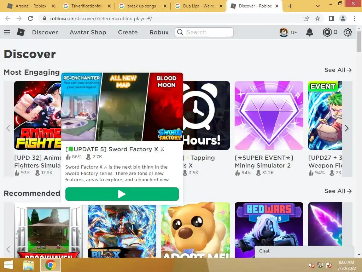This screenshot has height=272, width=362.
Task: Click the Mining Simulator 2 title text
Action: (x=264, y=161)
